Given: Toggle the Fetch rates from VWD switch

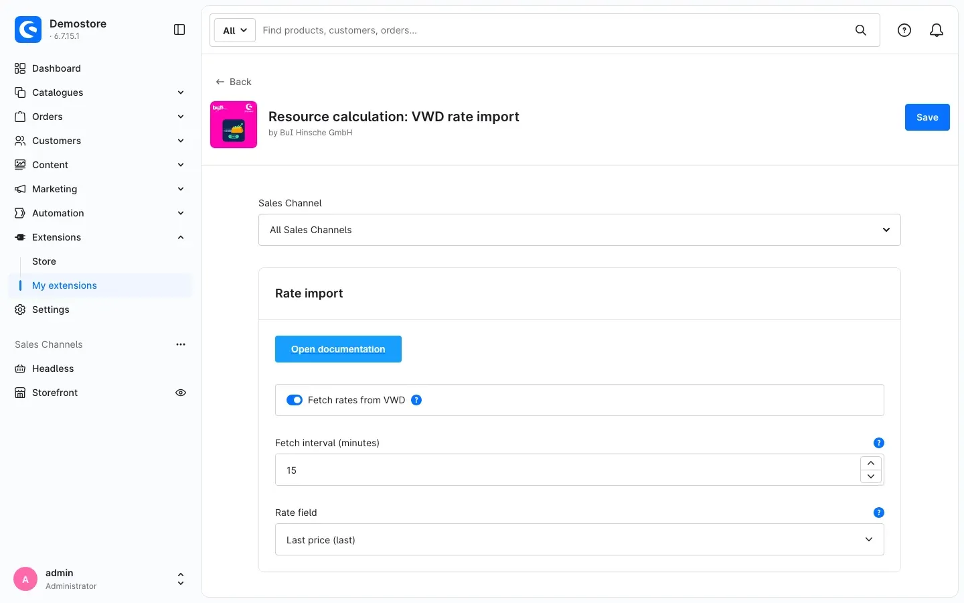Looking at the screenshot, I should 295,400.
